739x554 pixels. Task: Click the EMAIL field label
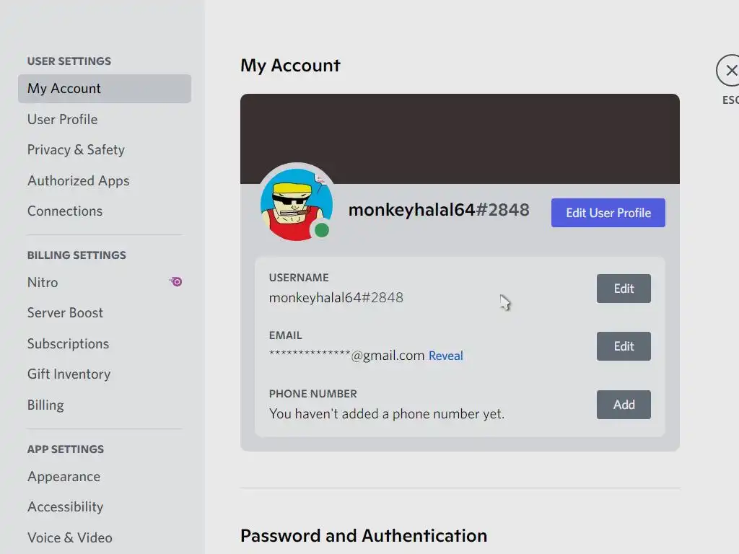[286, 335]
